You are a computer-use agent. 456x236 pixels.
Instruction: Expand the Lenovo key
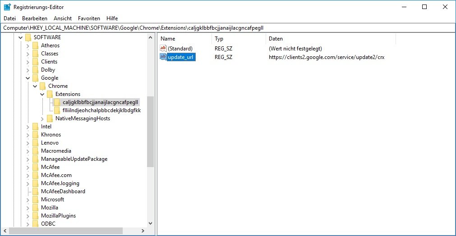(28, 143)
